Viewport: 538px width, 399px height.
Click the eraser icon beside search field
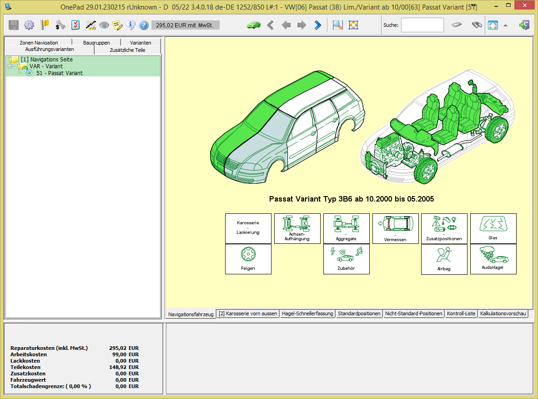[x=456, y=25]
